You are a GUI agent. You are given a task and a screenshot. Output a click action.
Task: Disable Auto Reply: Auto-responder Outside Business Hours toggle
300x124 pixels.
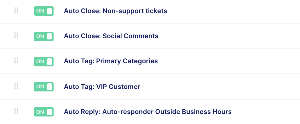[x=44, y=112]
